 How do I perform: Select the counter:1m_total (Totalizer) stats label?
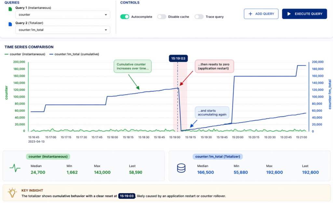(x=218, y=157)
